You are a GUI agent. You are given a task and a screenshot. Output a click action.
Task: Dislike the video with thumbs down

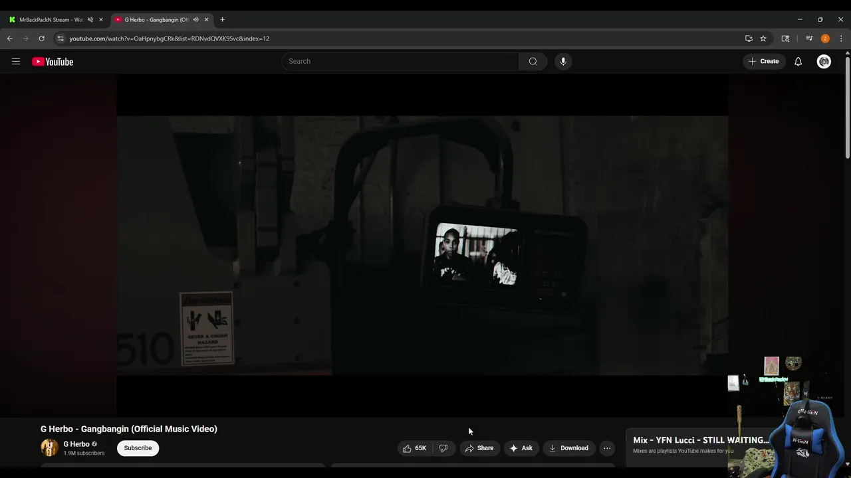tap(443, 448)
